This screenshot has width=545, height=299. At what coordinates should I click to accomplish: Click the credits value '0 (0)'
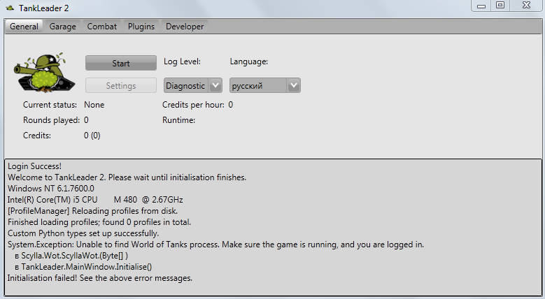(92, 136)
